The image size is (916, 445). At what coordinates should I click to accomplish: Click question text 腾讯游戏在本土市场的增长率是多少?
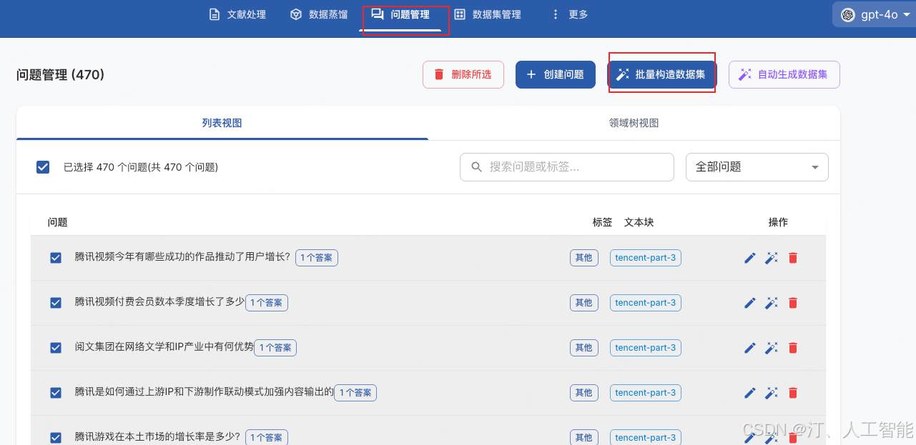click(159, 437)
